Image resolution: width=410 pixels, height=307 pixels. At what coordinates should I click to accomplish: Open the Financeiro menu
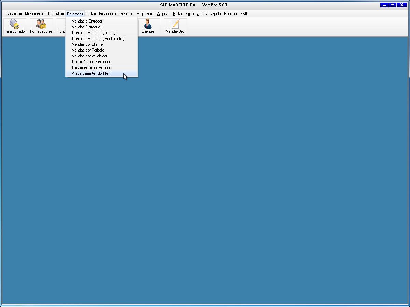pos(108,14)
